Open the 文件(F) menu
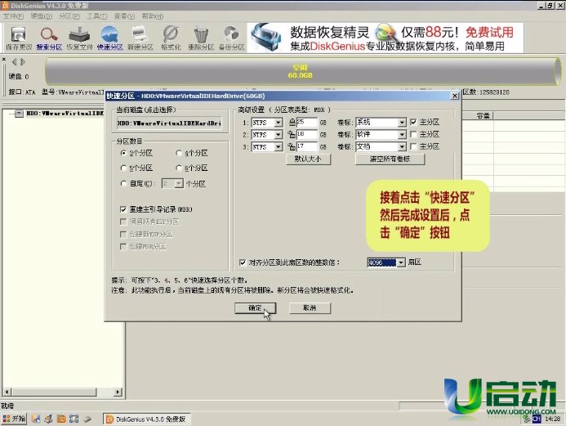The image size is (566, 426). [13, 16]
